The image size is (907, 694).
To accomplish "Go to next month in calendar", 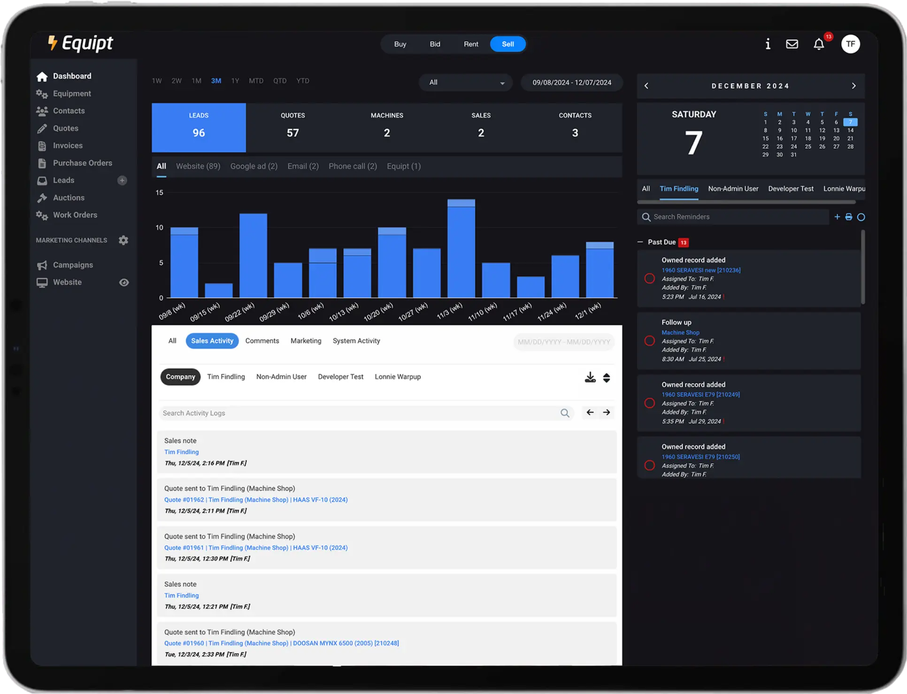I will (x=853, y=86).
